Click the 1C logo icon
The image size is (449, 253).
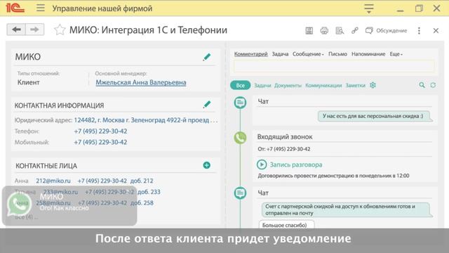coord(15,8)
